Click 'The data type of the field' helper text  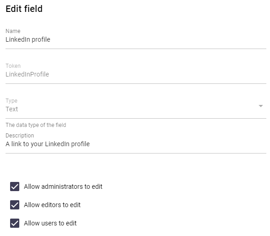[36, 125]
